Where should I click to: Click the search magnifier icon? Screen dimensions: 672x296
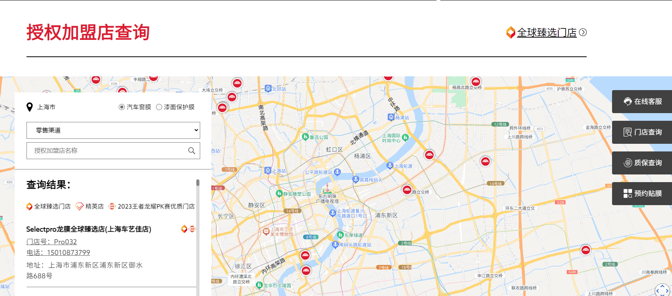pyautogui.click(x=191, y=151)
